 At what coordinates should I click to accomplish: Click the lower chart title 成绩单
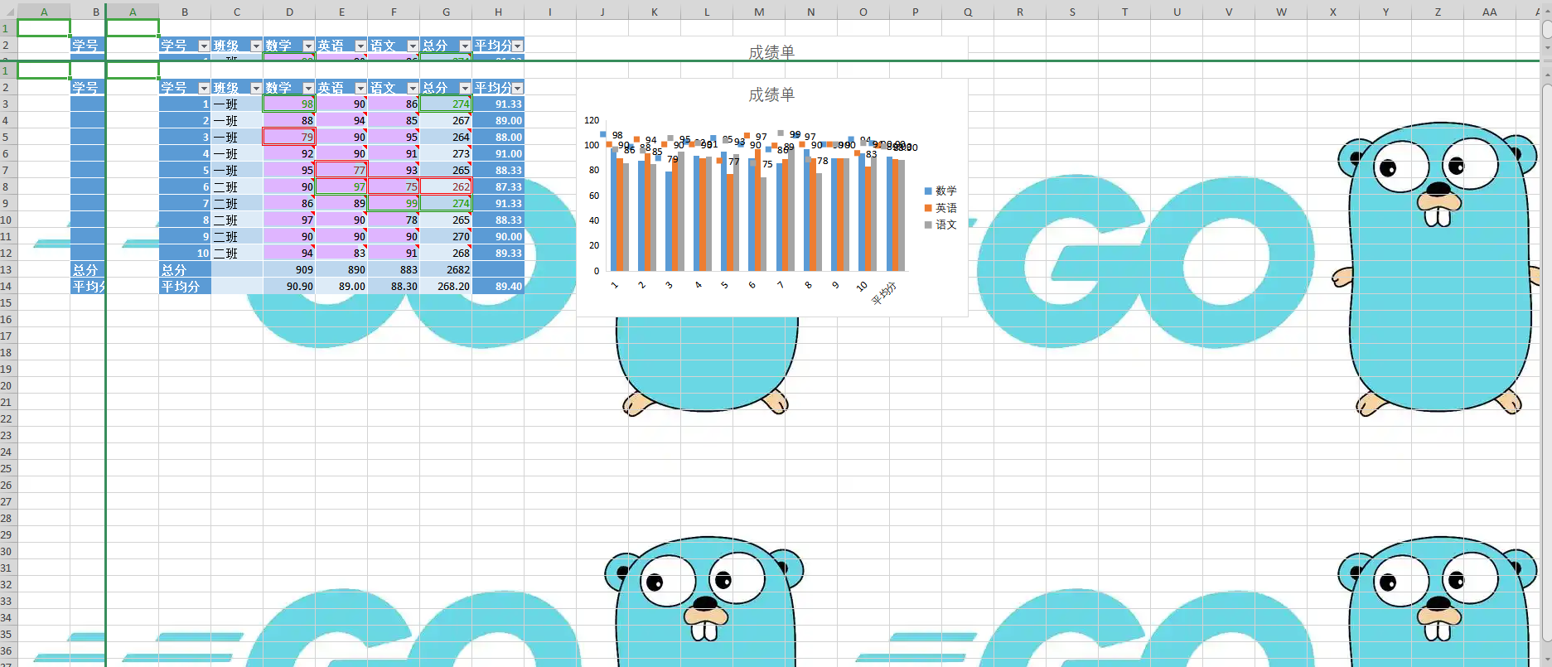click(x=771, y=95)
